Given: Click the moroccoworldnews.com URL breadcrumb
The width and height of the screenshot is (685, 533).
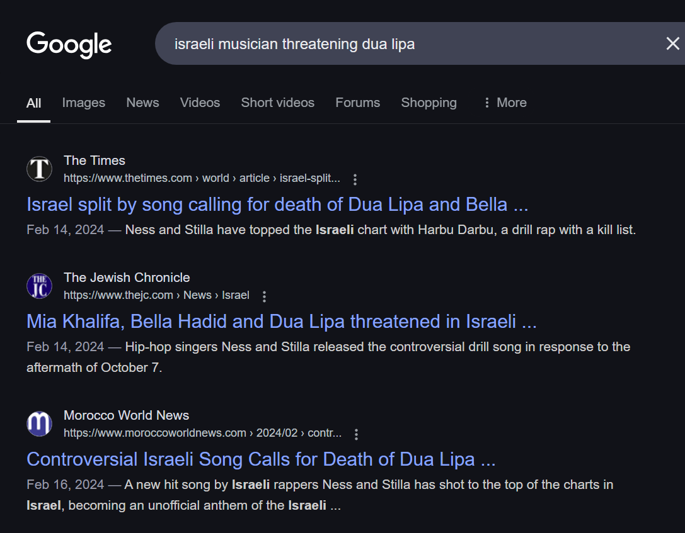Looking at the screenshot, I should click(x=203, y=433).
